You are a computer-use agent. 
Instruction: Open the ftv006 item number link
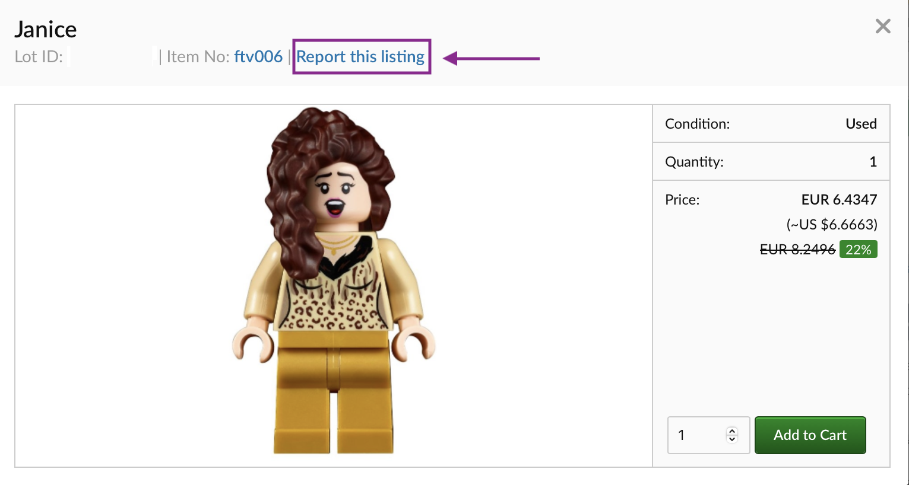click(258, 57)
